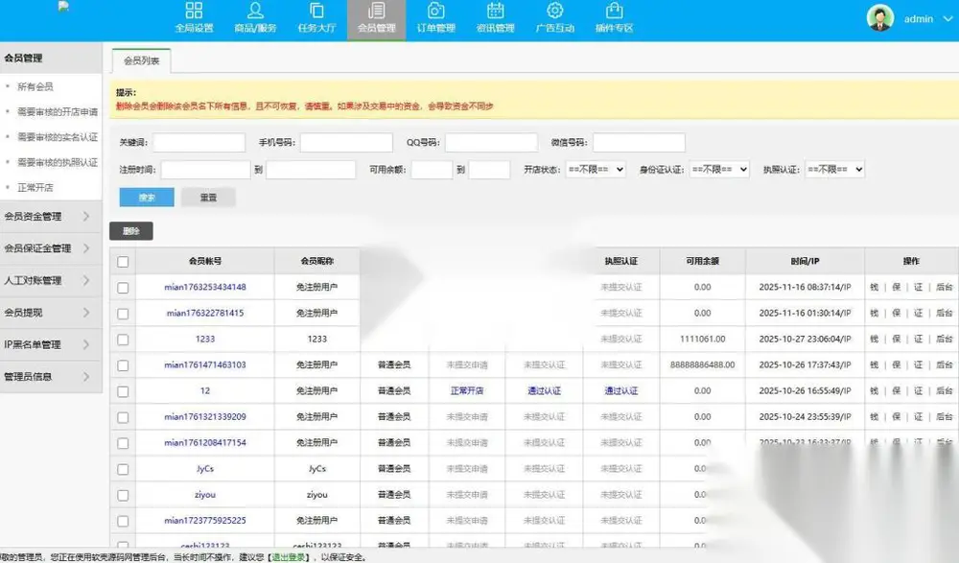The width and height of the screenshot is (959, 563).
Task: Click 后台 action for mian1761471463103
Action: click(x=945, y=364)
